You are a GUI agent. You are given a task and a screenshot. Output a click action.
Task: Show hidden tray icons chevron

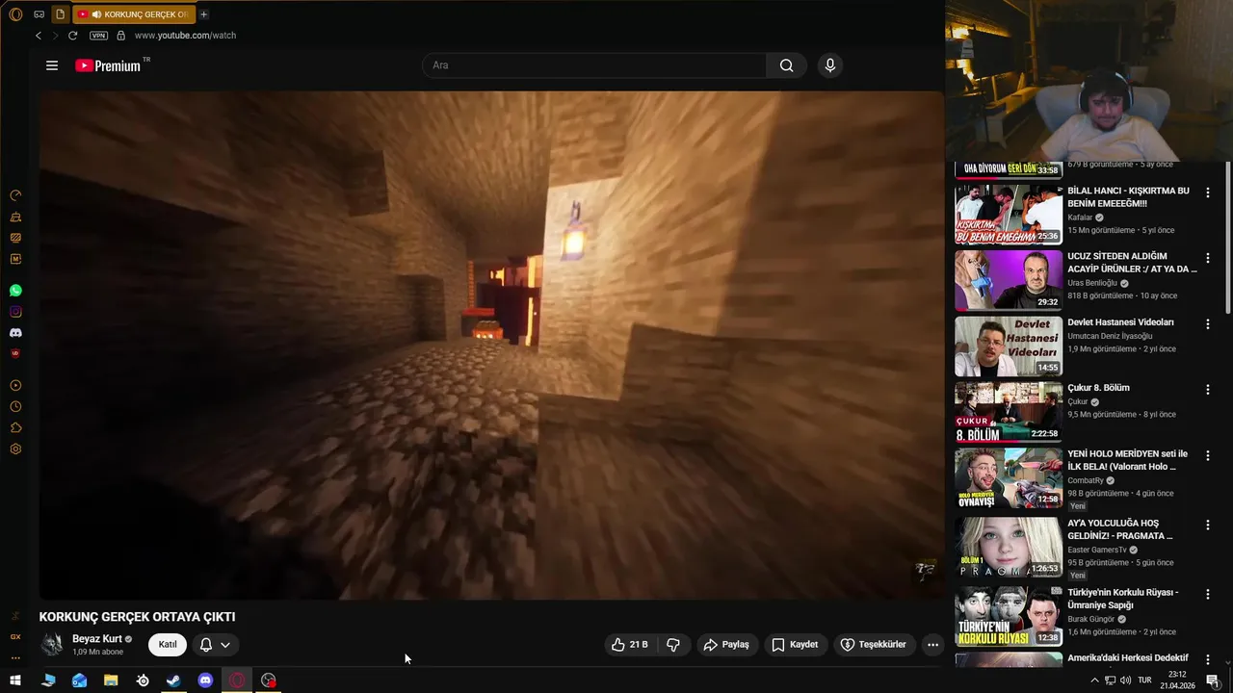1094,680
